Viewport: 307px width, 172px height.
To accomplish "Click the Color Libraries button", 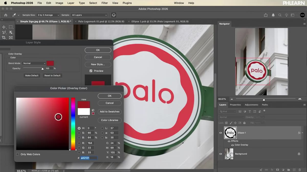I will (109, 120).
